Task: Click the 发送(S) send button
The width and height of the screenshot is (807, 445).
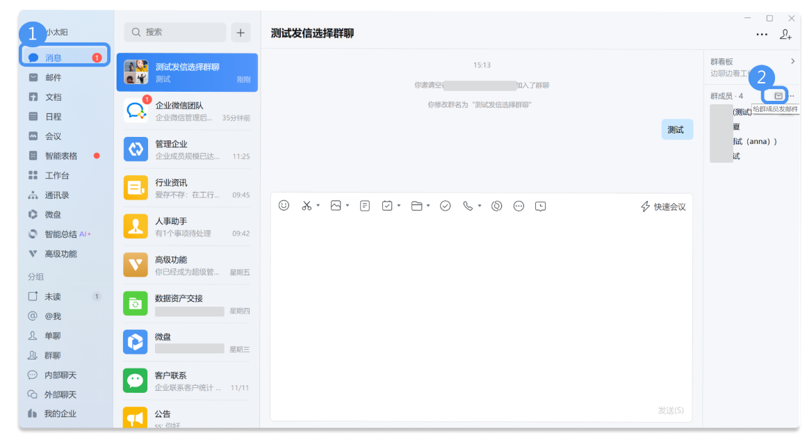Action: (x=671, y=410)
